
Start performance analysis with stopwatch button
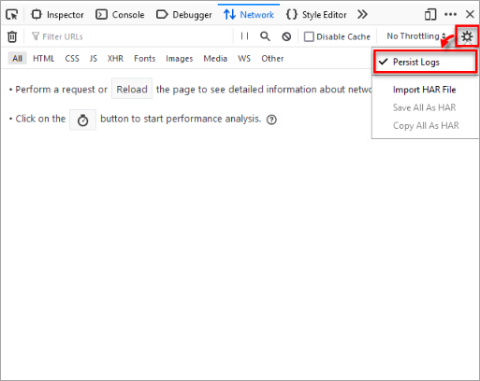(x=82, y=120)
